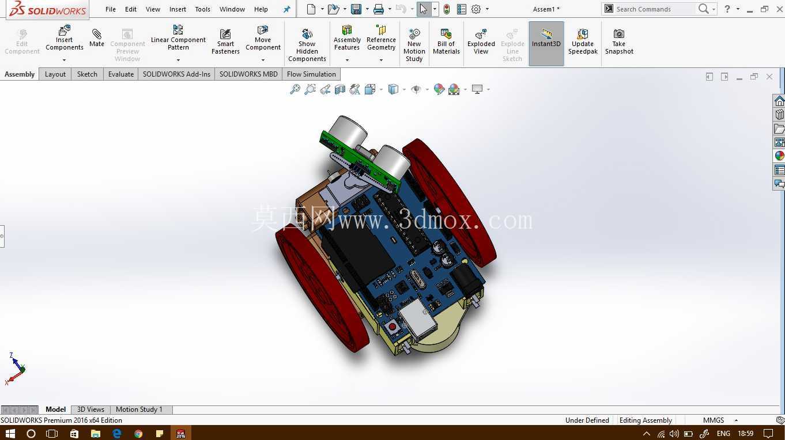Click Take Snapshot camera icon
Screen dimensions: 785x440
click(x=619, y=34)
